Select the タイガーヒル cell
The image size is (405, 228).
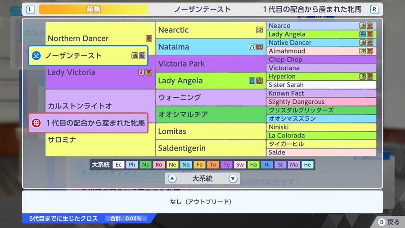click(321, 144)
